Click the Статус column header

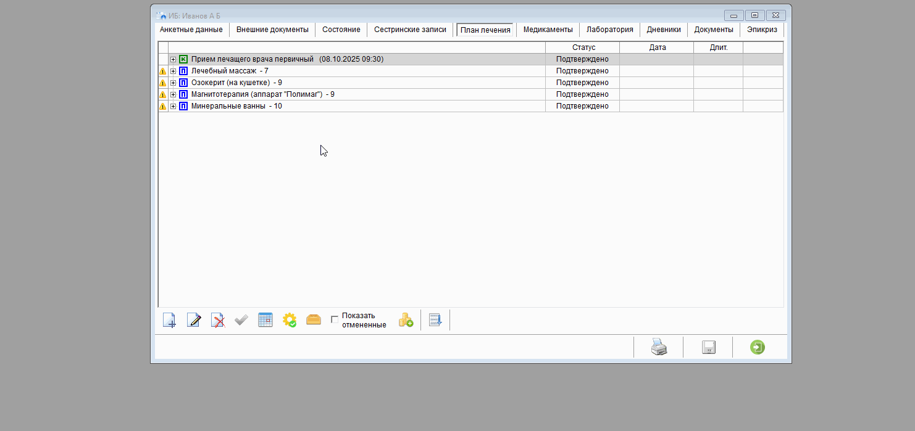[583, 47]
